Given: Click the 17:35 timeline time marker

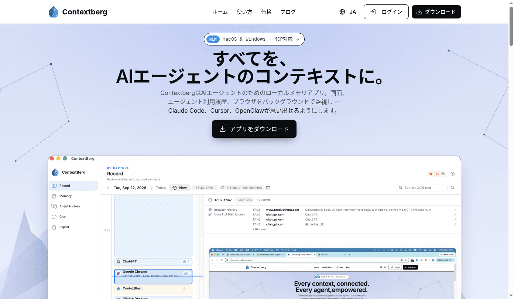Looking at the screenshot, I should (x=106, y=230).
